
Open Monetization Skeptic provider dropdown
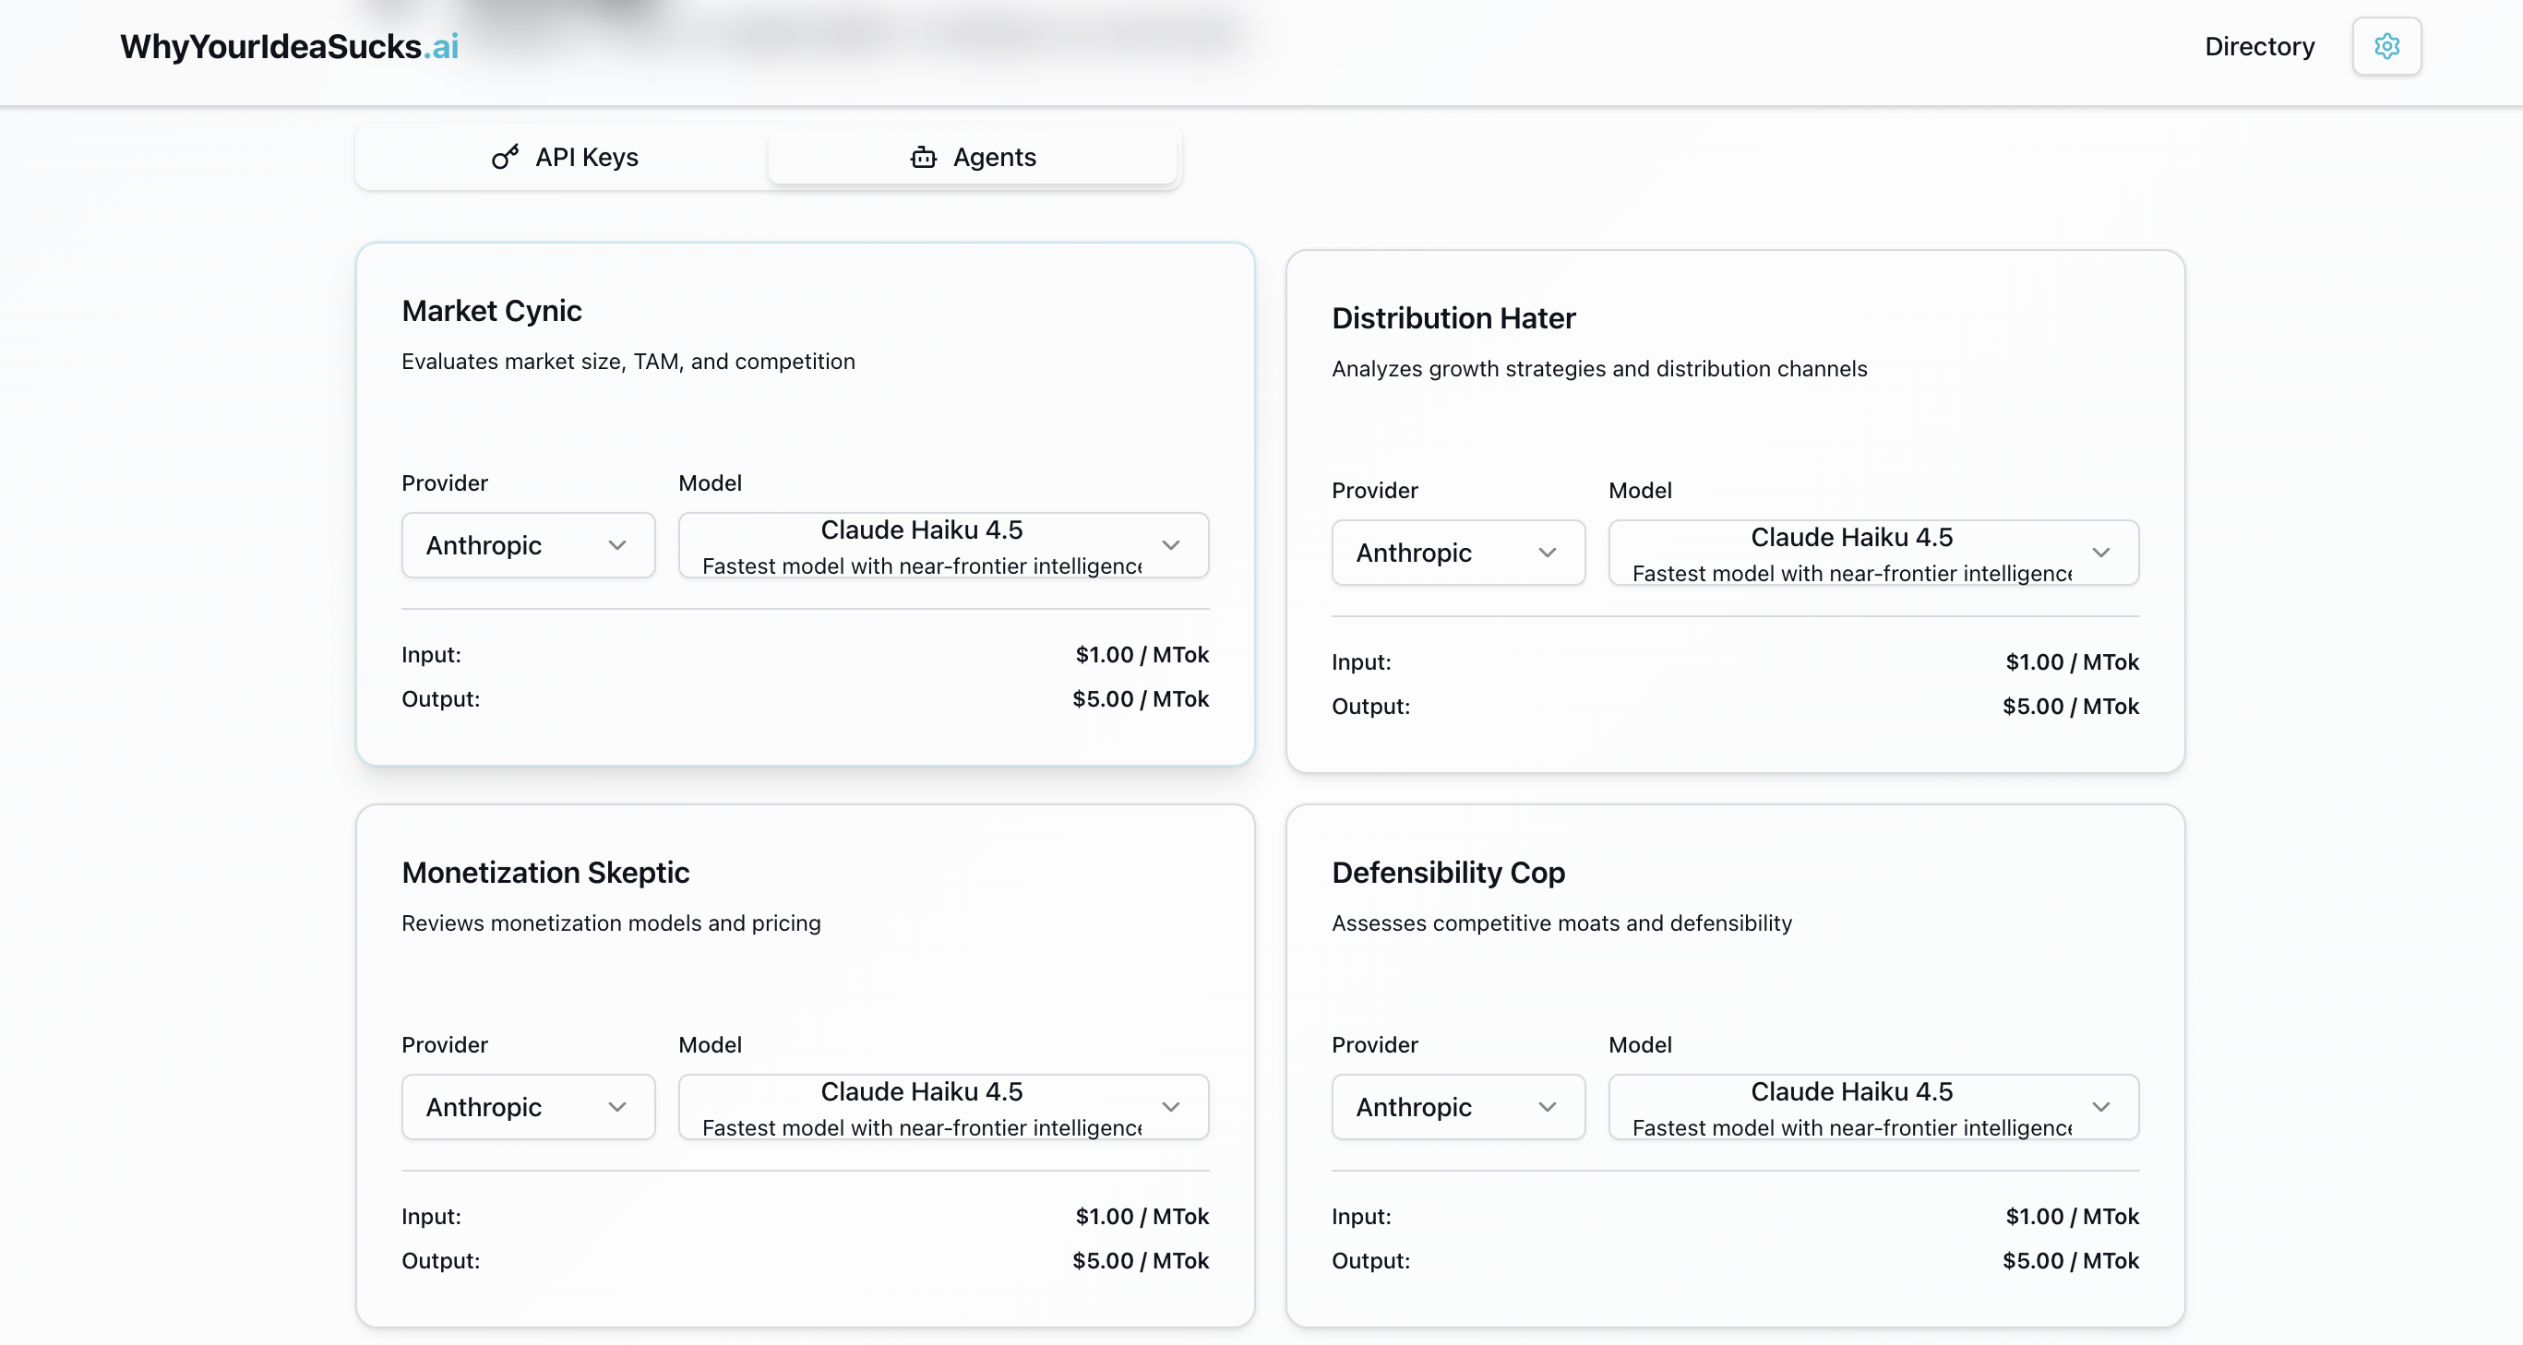(x=527, y=1107)
